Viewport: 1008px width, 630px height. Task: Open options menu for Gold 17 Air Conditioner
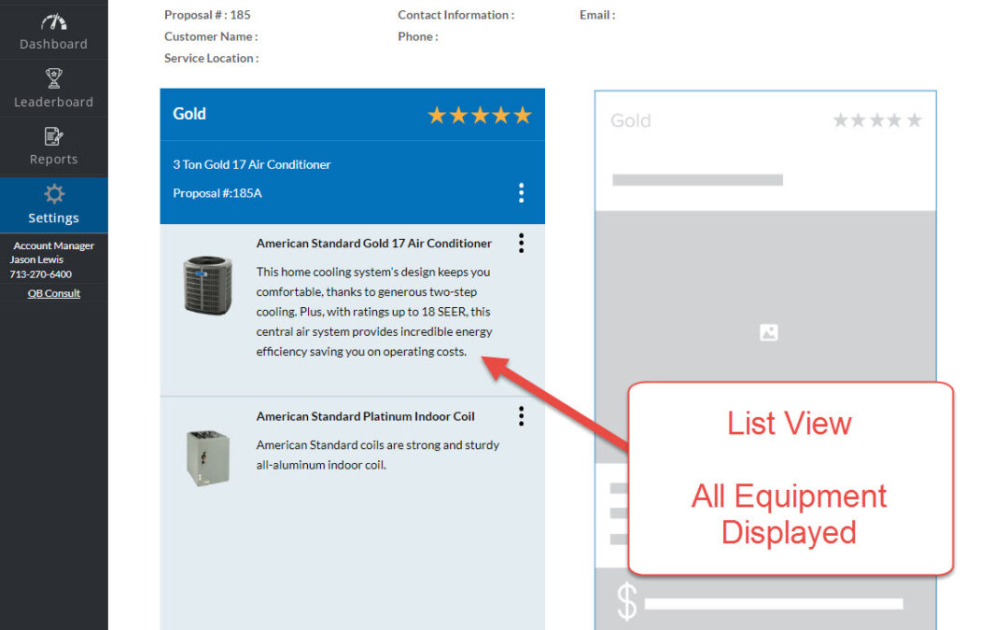coord(521,243)
